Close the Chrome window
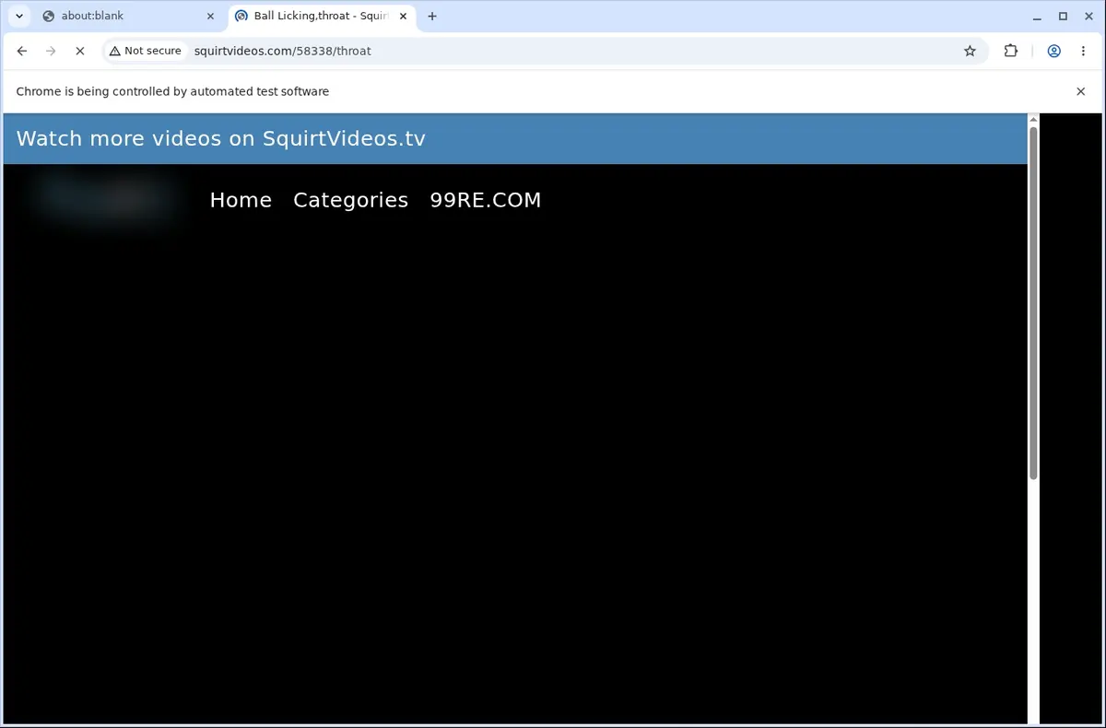The width and height of the screenshot is (1106, 728). pos(1090,16)
